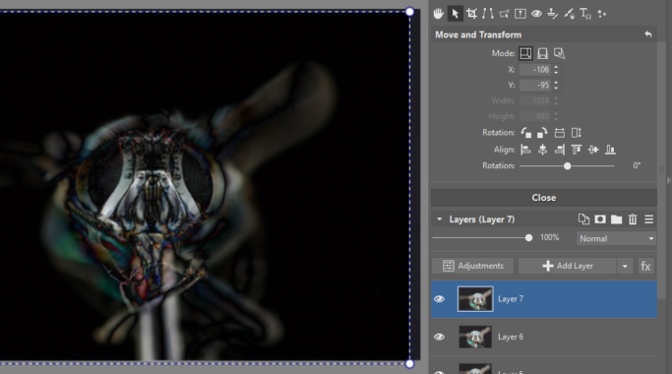The image size is (672, 374).
Task: Collapse the Layers panel section triangle
Action: (x=439, y=219)
